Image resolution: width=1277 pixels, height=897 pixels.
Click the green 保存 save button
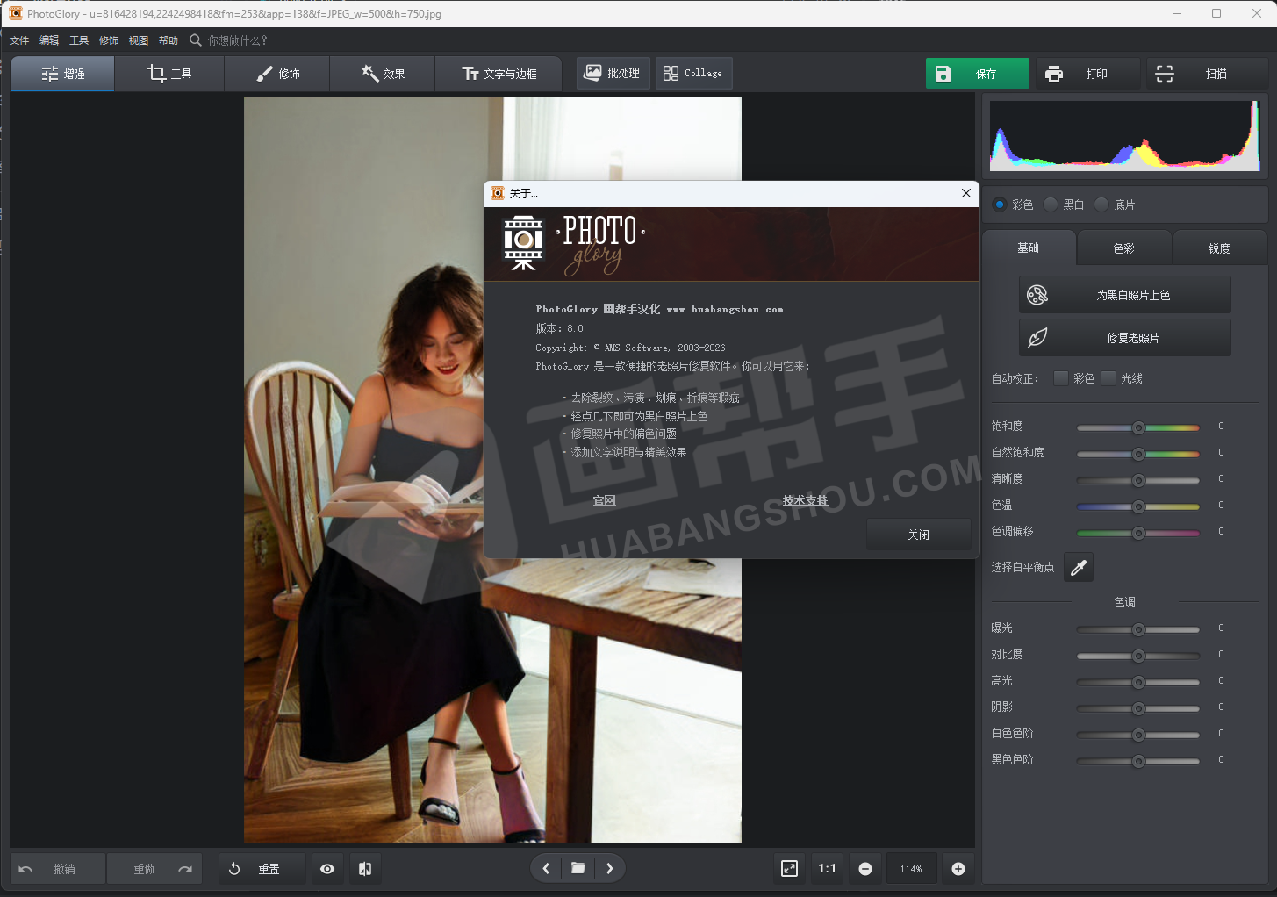(977, 74)
